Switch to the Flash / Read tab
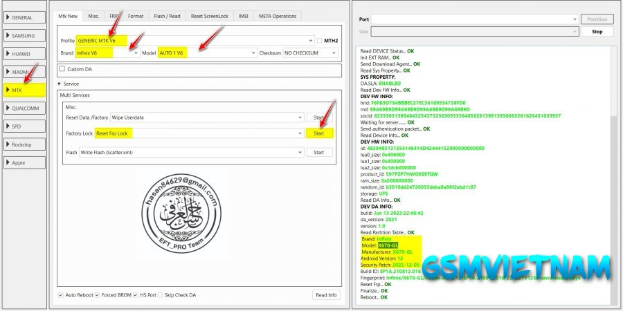This screenshot has height=311, width=623. click(168, 17)
